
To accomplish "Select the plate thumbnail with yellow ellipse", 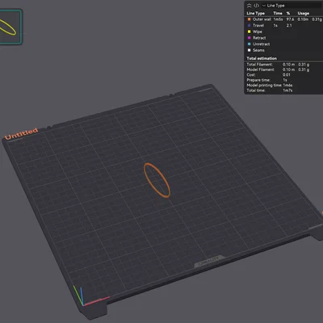I will tap(10, 27).
